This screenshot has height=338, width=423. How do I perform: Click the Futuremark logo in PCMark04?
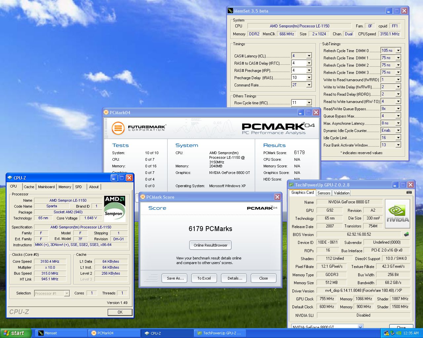pos(138,128)
